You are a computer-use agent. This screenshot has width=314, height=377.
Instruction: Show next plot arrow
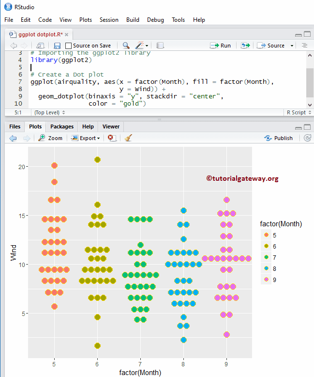[27, 138]
